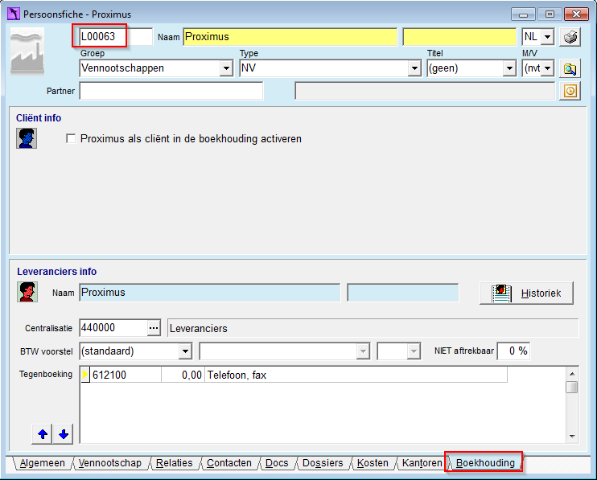Click Tegenboeking list scroll up arrow

pos(572,374)
